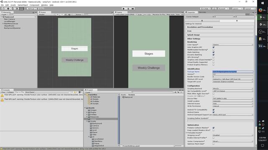The height and width of the screenshot is (150, 268).
Task: Open the Minimum API Level dropdown
Action: (x=233, y=79)
